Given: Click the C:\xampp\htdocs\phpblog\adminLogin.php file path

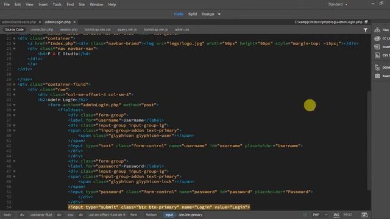Looking at the screenshot, I should 328,22.
